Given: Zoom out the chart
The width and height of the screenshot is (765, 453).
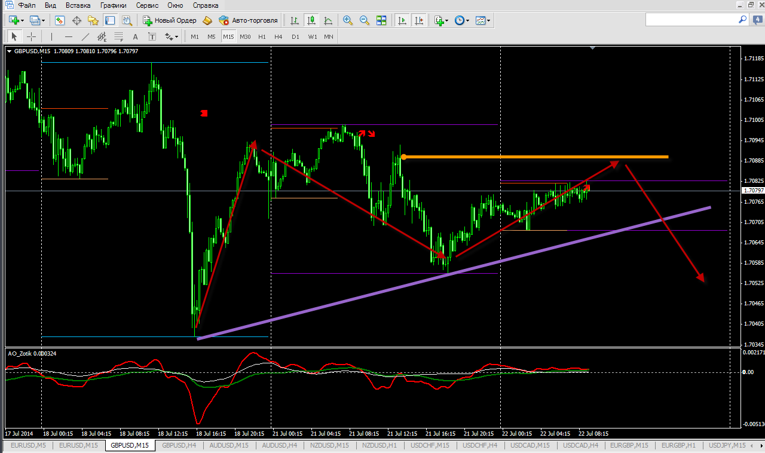Looking at the screenshot, I should tap(365, 20).
